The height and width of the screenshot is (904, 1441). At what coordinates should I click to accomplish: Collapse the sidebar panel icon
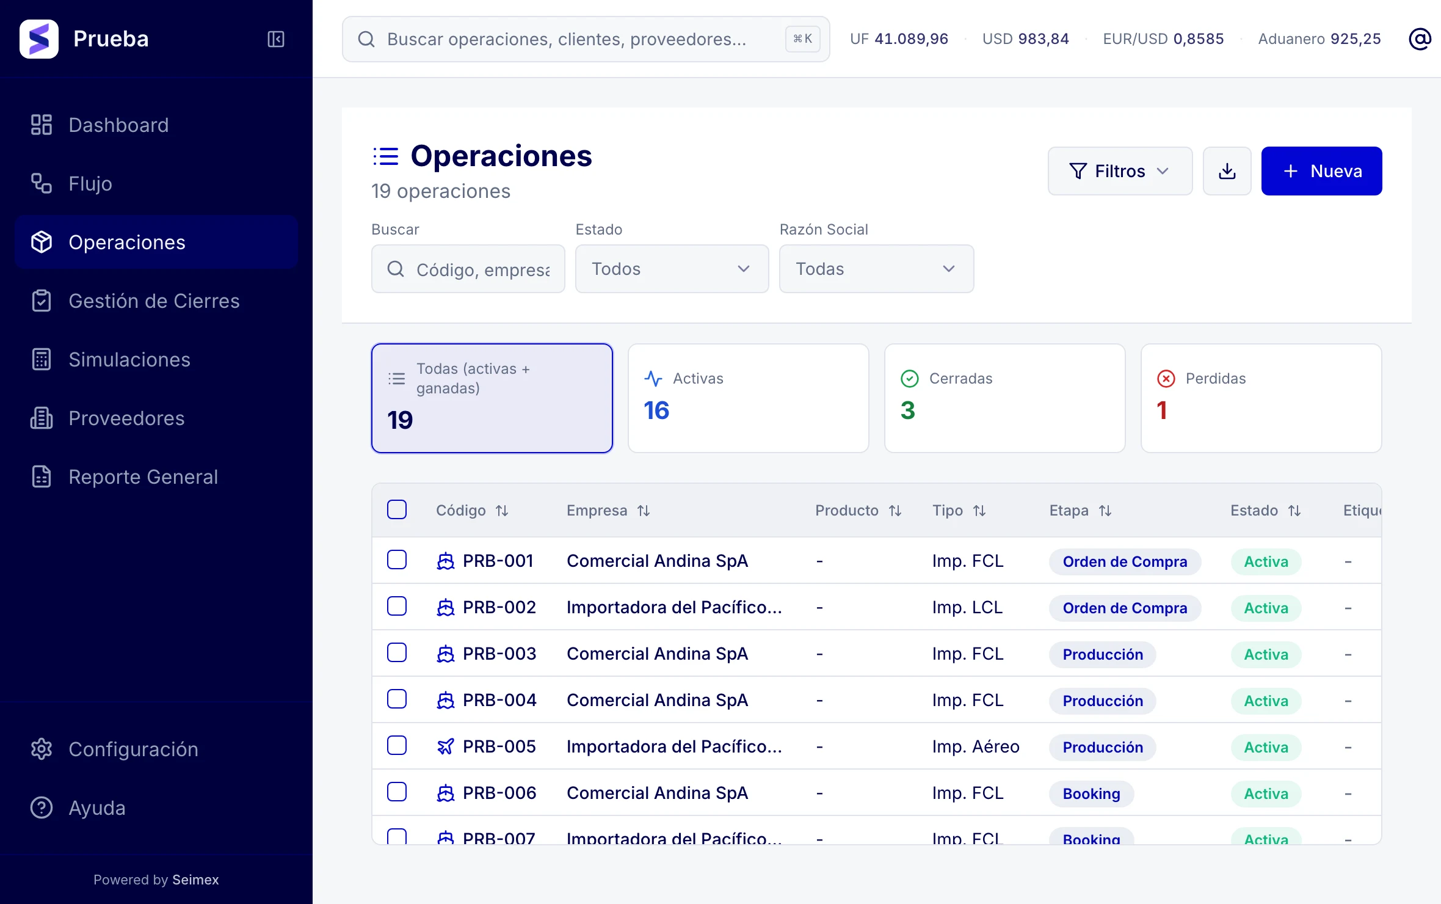click(x=276, y=39)
